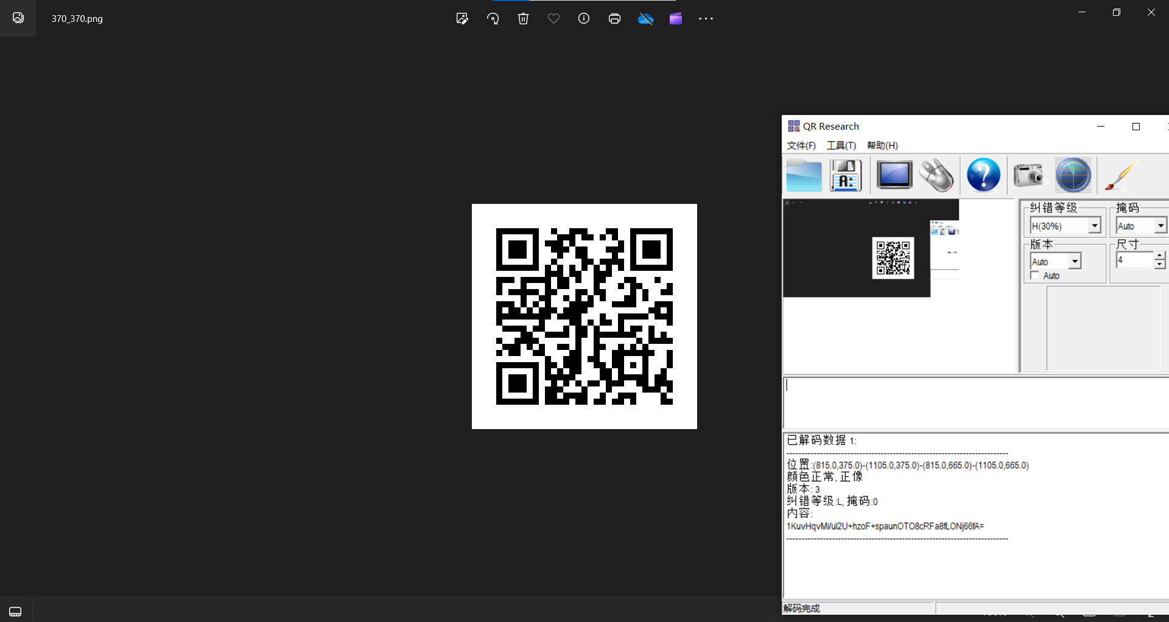Click the QR code image in Photos

(x=584, y=316)
